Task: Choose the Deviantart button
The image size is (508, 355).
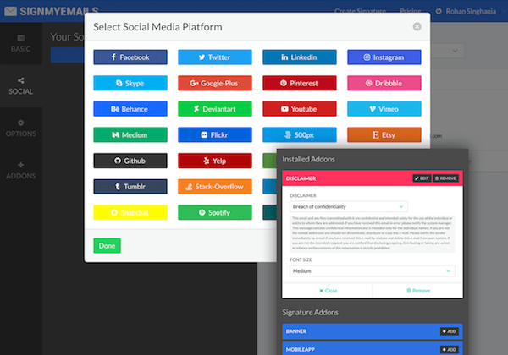Action: pos(215,109)
